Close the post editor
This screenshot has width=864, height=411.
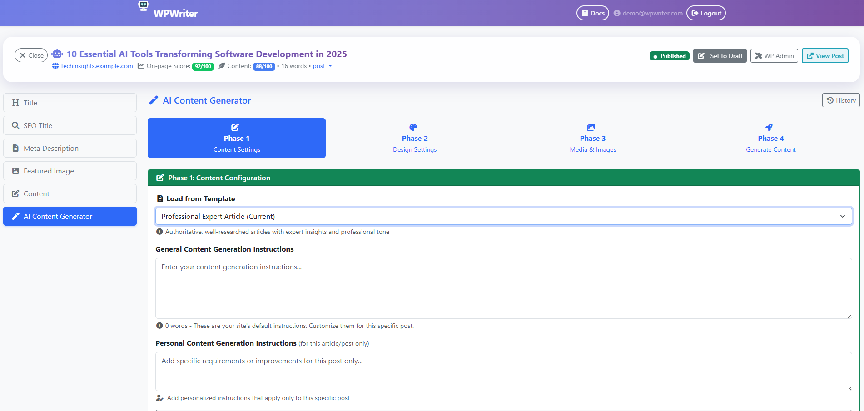point(31,55)
